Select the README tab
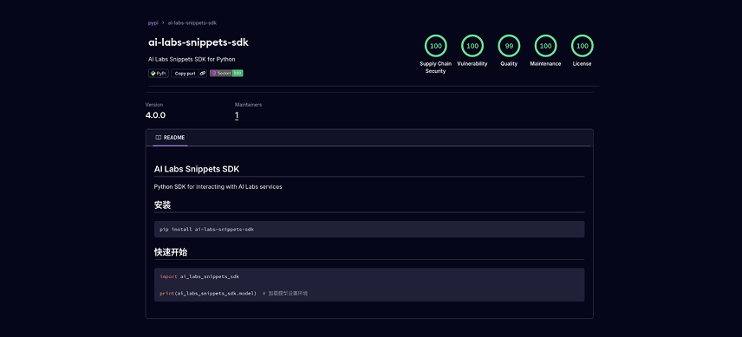 170,138
